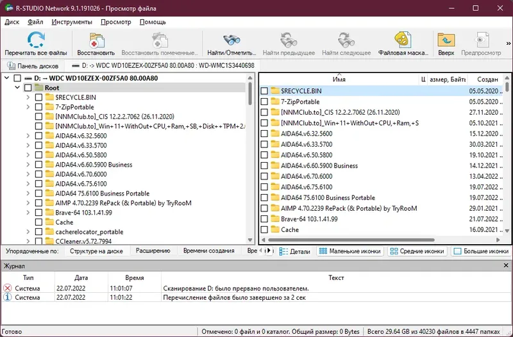This screenshot has height=337, width=513.
Task: Click $RECYCLE.BIN folder icon in right list
Action: point(275,91)
